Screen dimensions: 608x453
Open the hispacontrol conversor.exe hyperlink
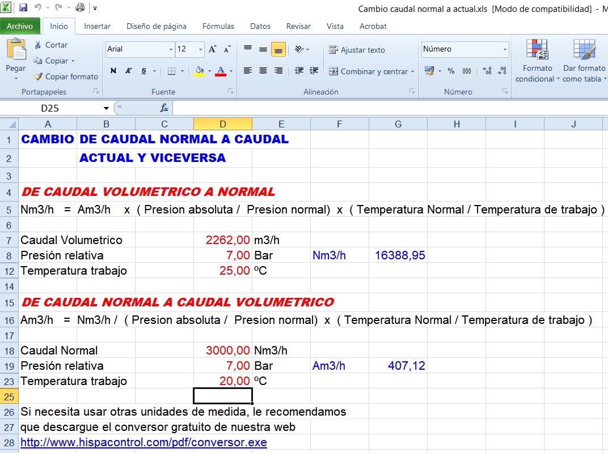(143, 442)
